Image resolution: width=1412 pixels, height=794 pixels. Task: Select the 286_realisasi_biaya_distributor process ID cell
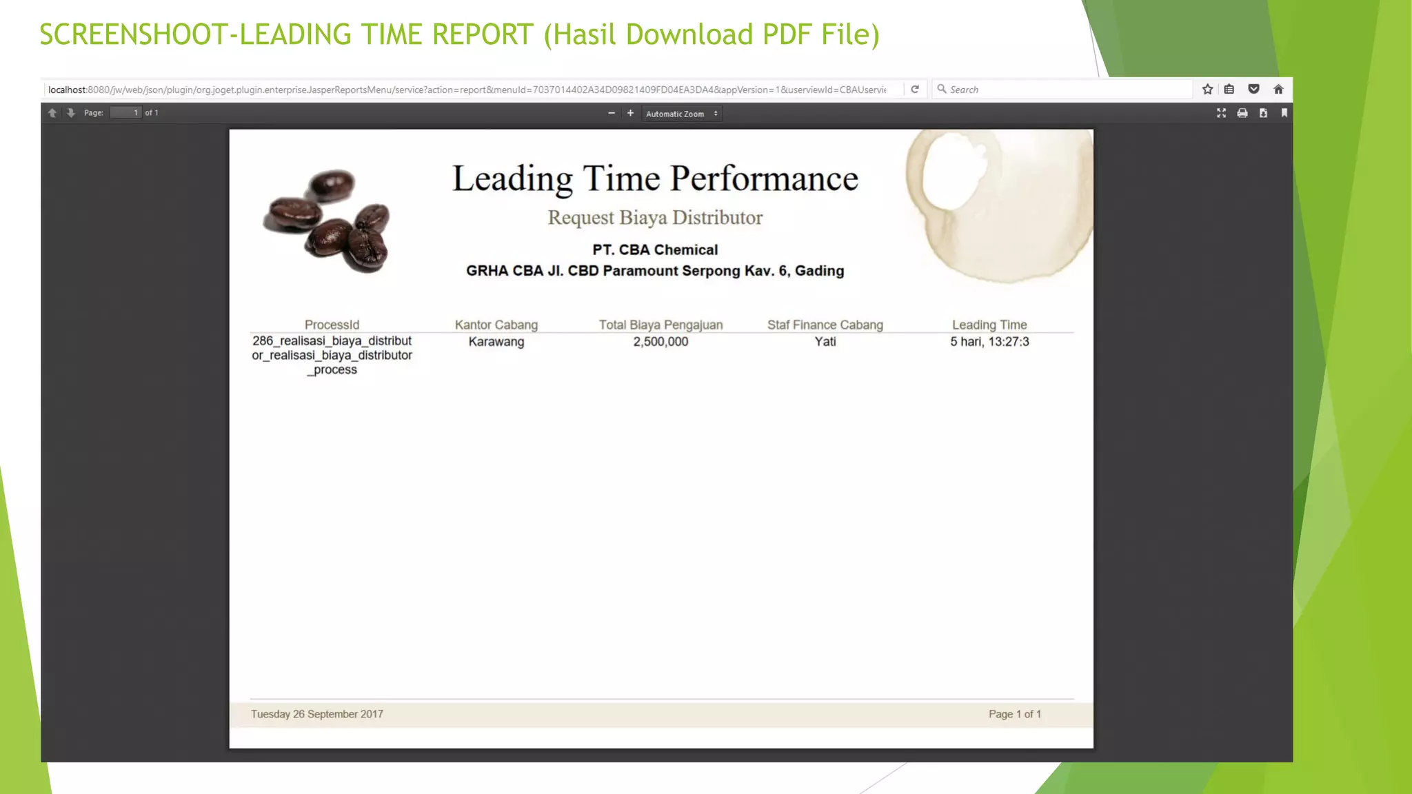332,355
